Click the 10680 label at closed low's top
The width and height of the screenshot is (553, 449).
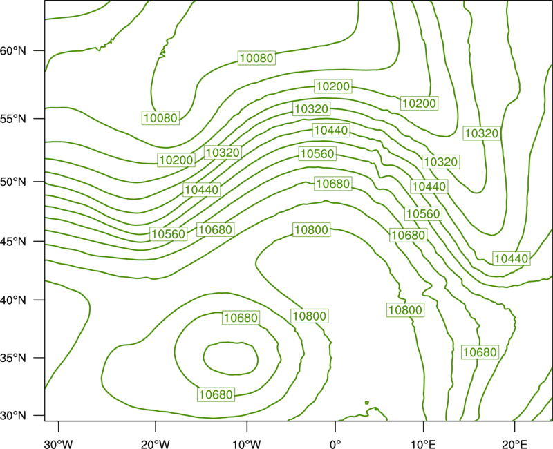241,318
